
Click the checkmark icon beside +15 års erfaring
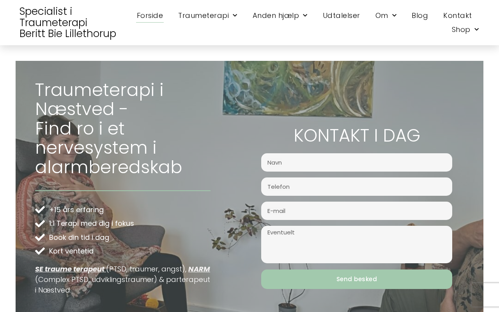coord(40,210)
